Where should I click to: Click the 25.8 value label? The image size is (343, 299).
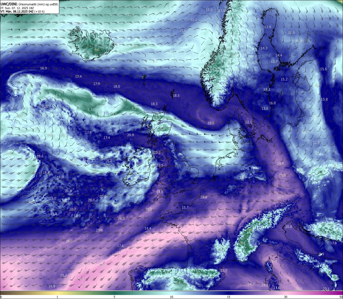(99, 230)
